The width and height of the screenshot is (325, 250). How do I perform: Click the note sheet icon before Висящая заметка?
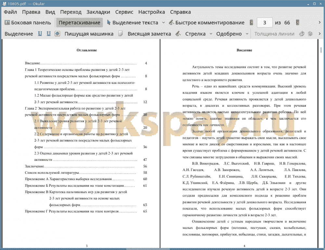tap(121, 33)
